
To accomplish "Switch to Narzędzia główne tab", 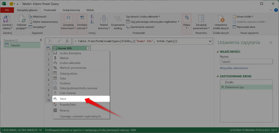I will click(27, 10).
